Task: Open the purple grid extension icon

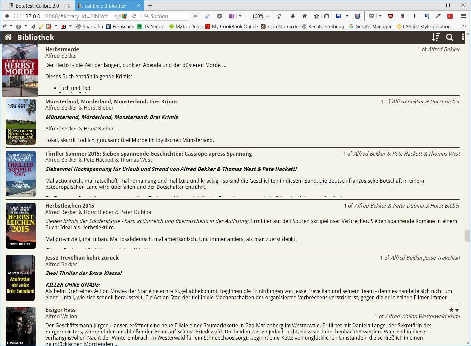Action: (x=232, y=16)
